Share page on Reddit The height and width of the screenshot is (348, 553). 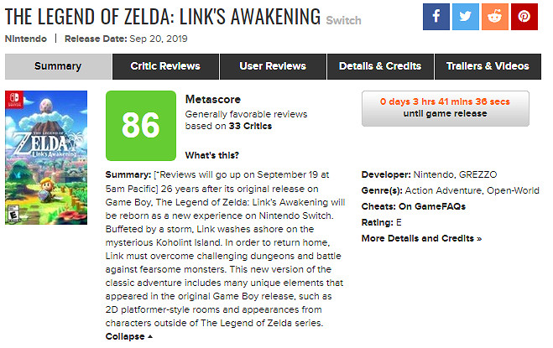pos(494,17)
